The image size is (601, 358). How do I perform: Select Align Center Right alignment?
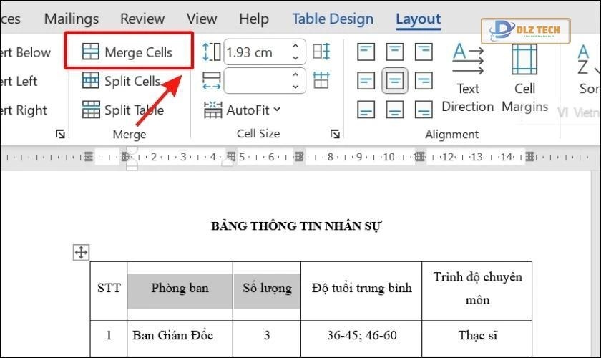pos(424,81)
